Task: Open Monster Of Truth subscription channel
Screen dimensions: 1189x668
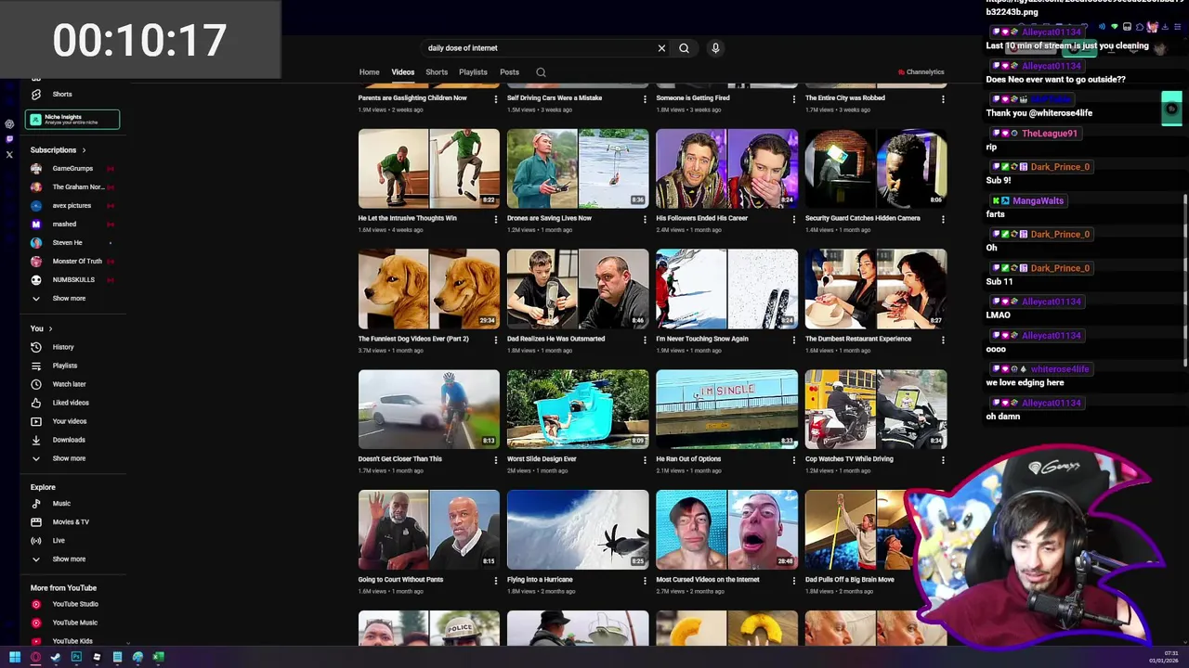Action: point(72,261)
